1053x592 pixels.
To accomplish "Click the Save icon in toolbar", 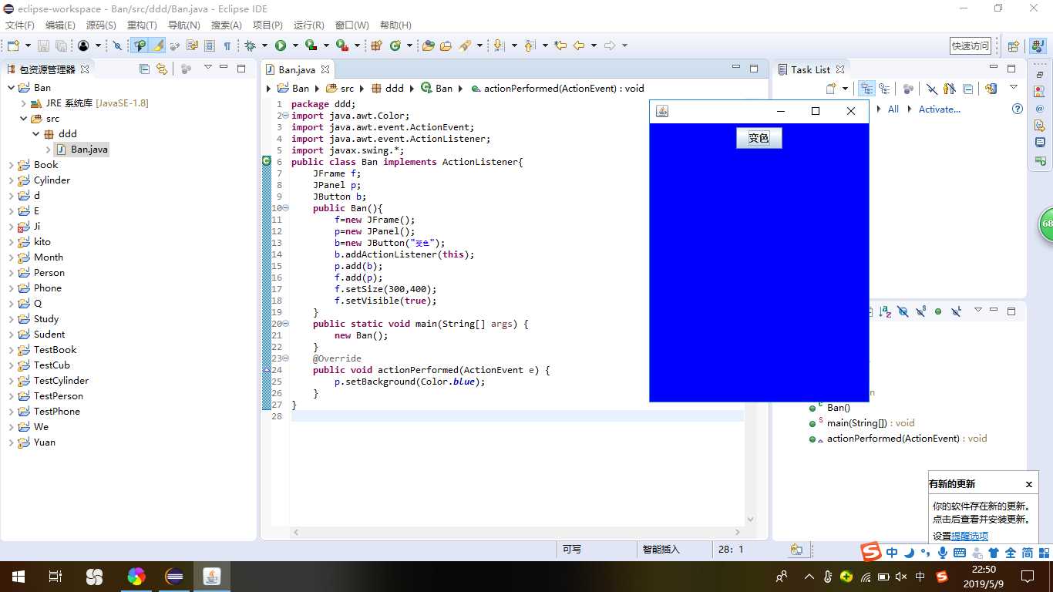I will (43, 46).
